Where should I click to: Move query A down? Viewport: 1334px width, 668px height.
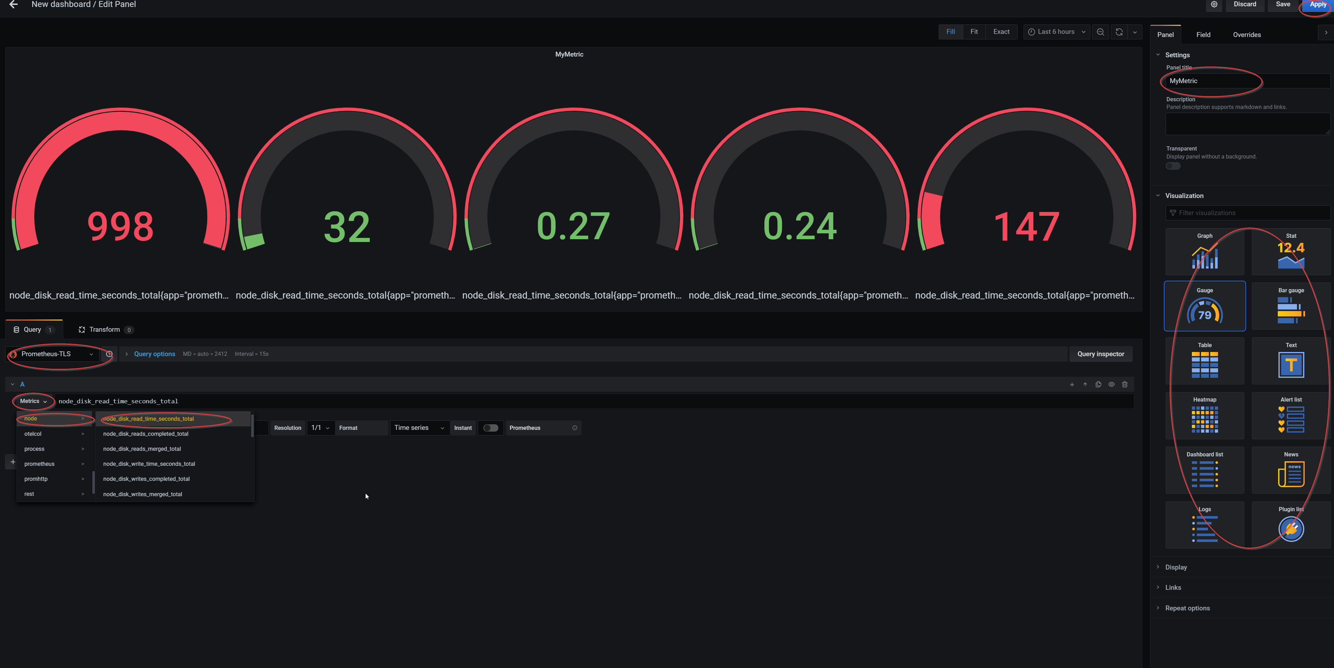[x=1072, y=384]
